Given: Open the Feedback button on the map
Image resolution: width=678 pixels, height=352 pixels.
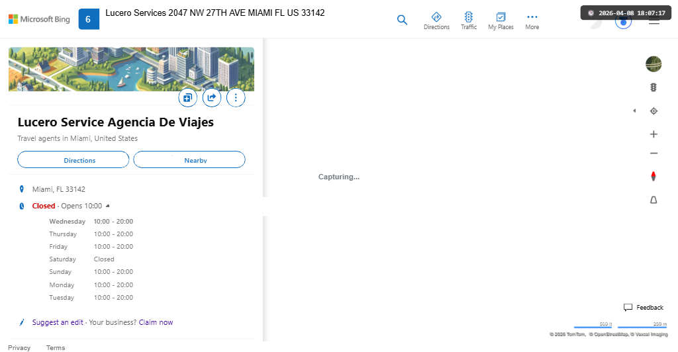Looking at the screenshot, I should point(644,308).
